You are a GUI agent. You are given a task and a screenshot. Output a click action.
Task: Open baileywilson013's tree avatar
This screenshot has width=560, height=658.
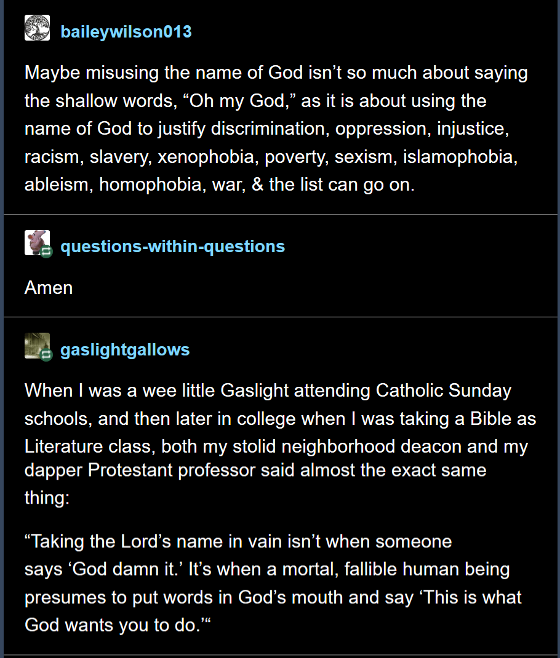[37, 28]
